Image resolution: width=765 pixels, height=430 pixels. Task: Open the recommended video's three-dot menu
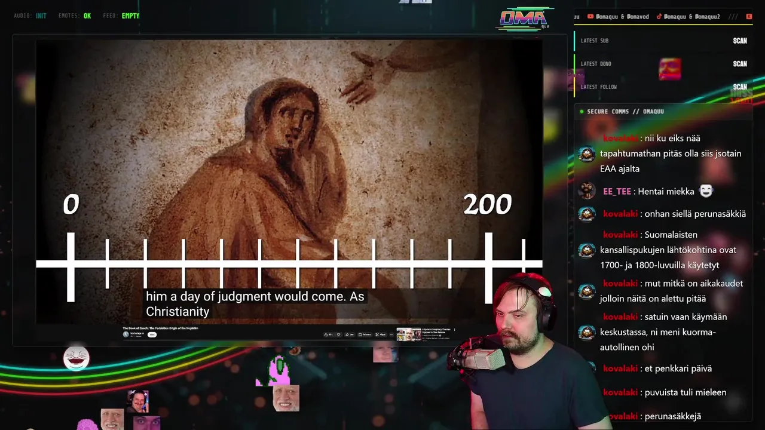[454, 330]
